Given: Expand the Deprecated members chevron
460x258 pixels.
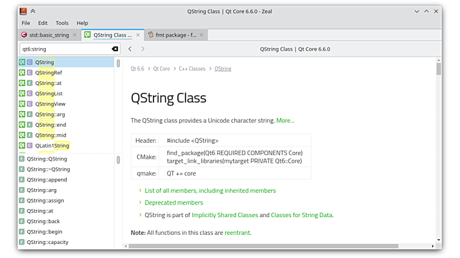Looking at the screenshot, I should (140, 202).
